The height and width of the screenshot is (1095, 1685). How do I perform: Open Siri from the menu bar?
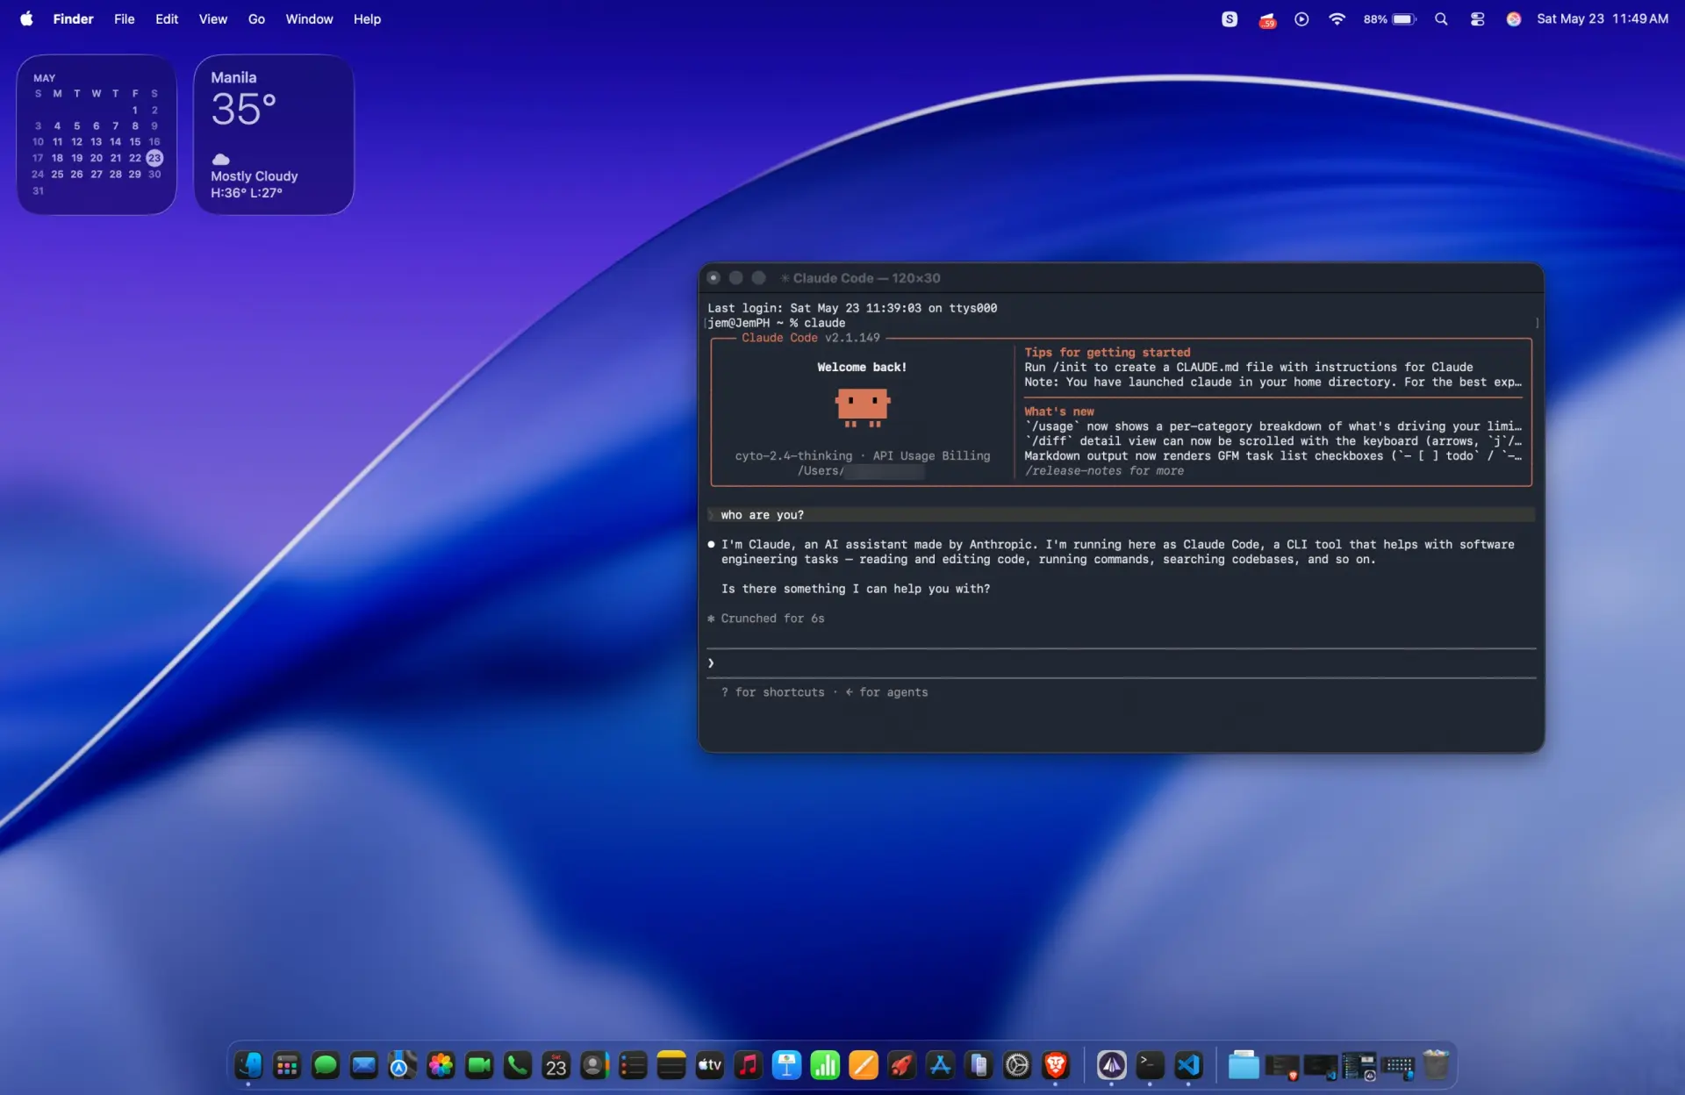click(1514, 18)
